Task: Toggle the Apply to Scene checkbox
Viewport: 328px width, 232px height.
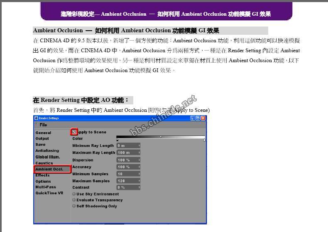Action: 74,132
